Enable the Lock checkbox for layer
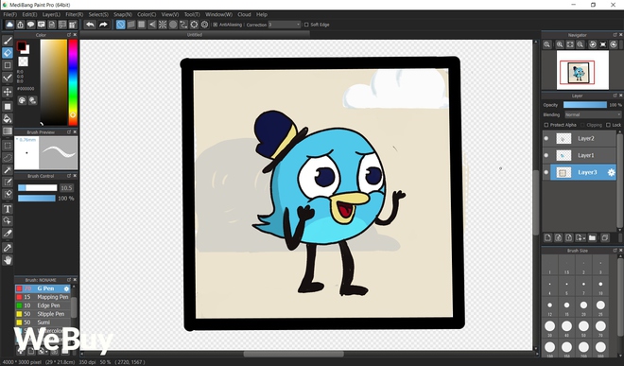Viewport: 624px width, 366px height. [608, 125]
